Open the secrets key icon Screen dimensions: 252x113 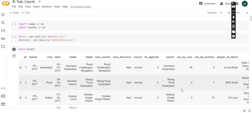click(3, 39)
